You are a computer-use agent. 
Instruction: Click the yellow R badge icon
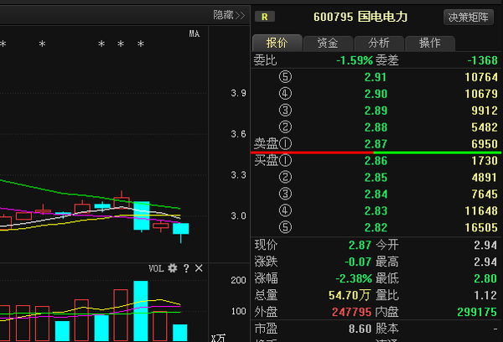coord(265,17)
